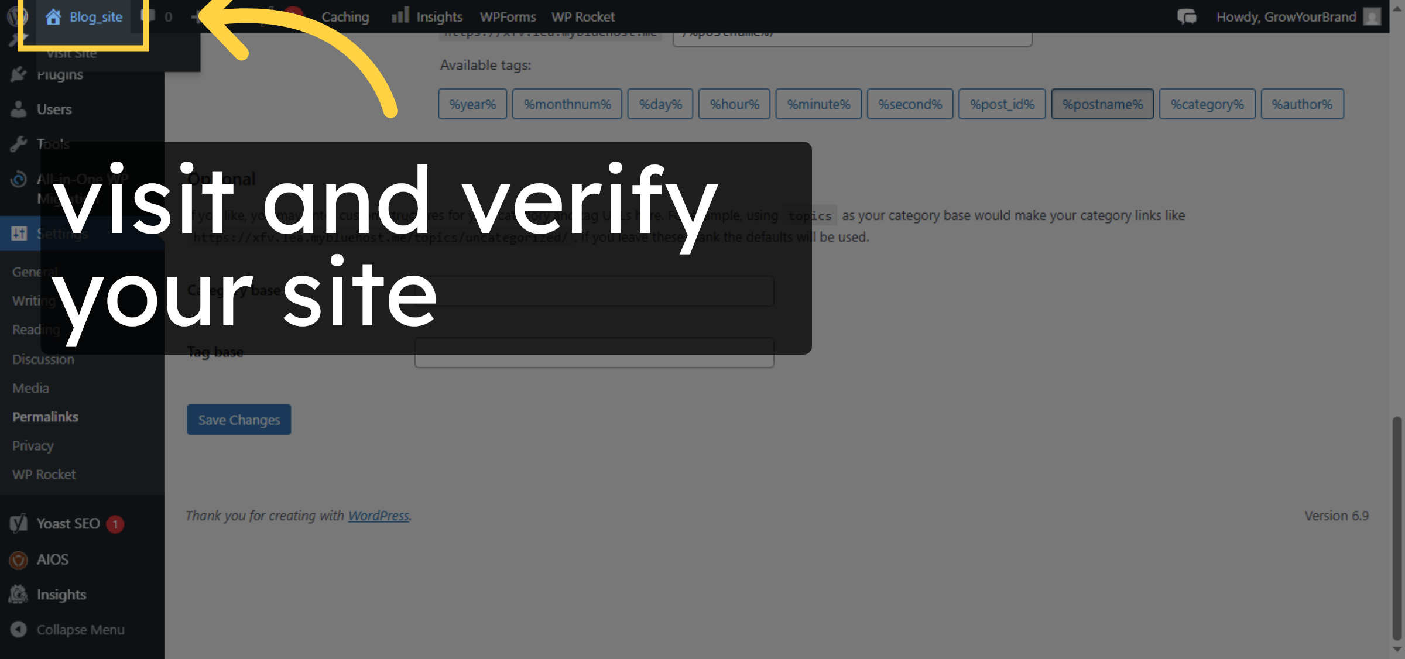Open Yoast SEO from the sidebar icon

[18, 523]
